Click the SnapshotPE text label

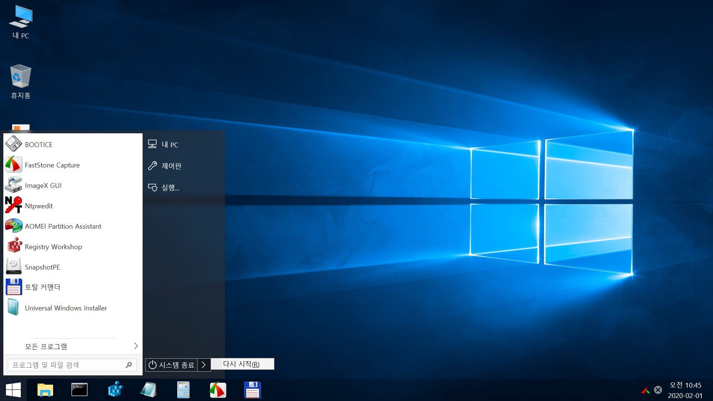tap(42, 267)
